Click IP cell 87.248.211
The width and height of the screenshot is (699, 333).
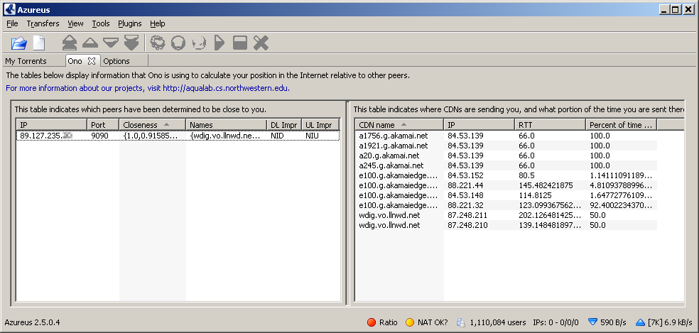pyautogui.click(x=467, y=215)
